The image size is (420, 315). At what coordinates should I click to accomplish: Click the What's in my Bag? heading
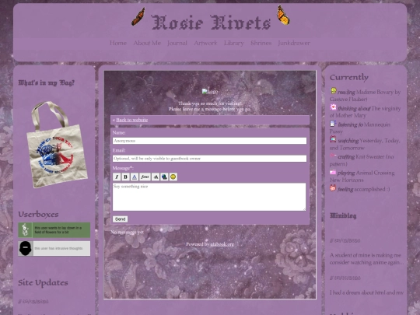point(47,82)
